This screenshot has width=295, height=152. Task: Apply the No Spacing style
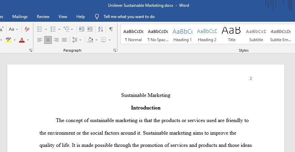(x=158, y=34)
